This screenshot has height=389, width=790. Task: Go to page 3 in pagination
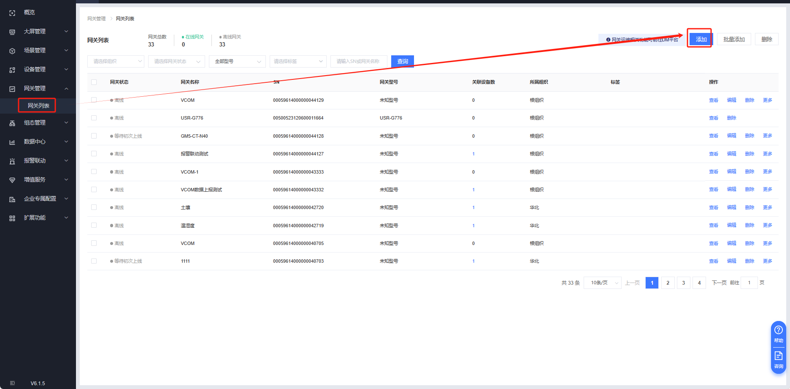[x=683, y=283]
